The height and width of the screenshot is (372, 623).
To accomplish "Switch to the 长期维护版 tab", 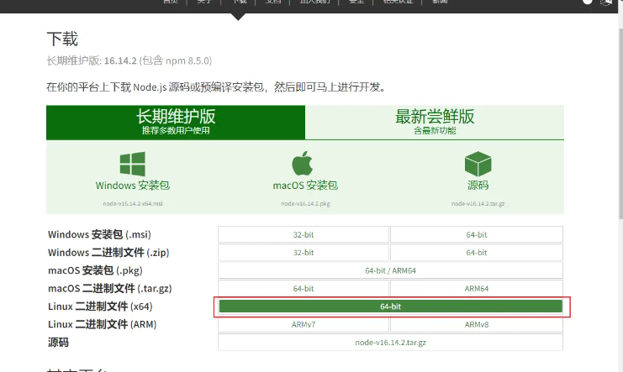I will [x=176, y=123].
